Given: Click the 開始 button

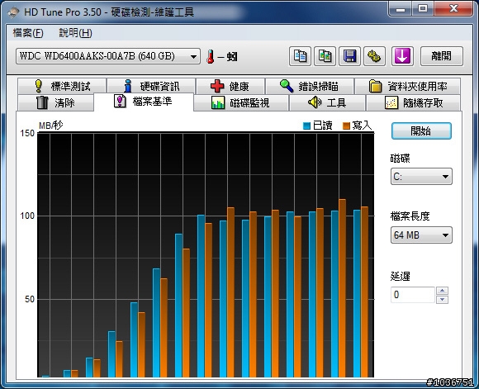Looking at the screenshot, I should 421,131.
